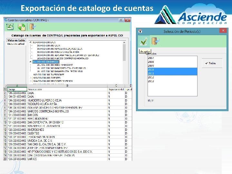Select tree item 101-002 BANCOMER CTA.
This screenshot has height=174, width=232.
pyautogui.click(x=61, y=68)
